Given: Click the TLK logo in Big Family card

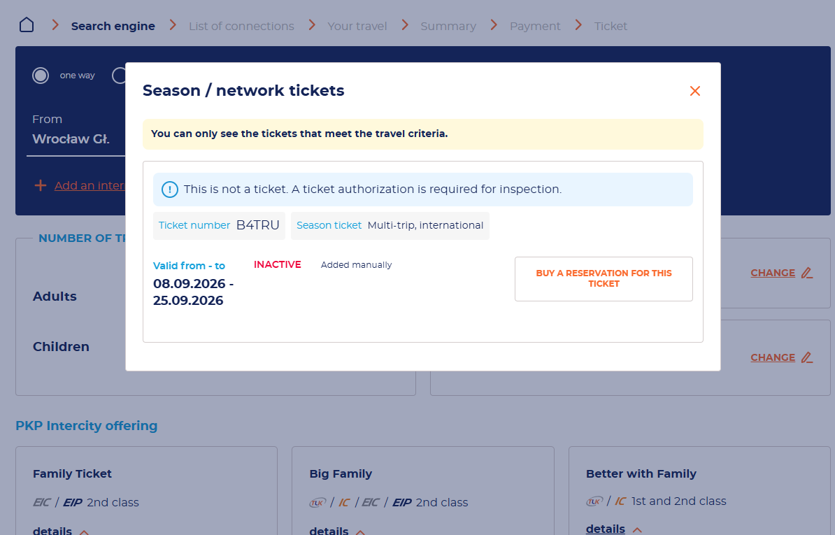Looking at the screenshot, I should [318, 503].
